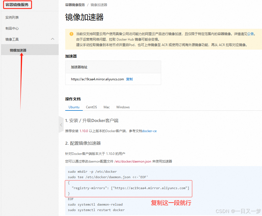Click the 'sudo systemctl daemon-reload' code line

[95, 204]
